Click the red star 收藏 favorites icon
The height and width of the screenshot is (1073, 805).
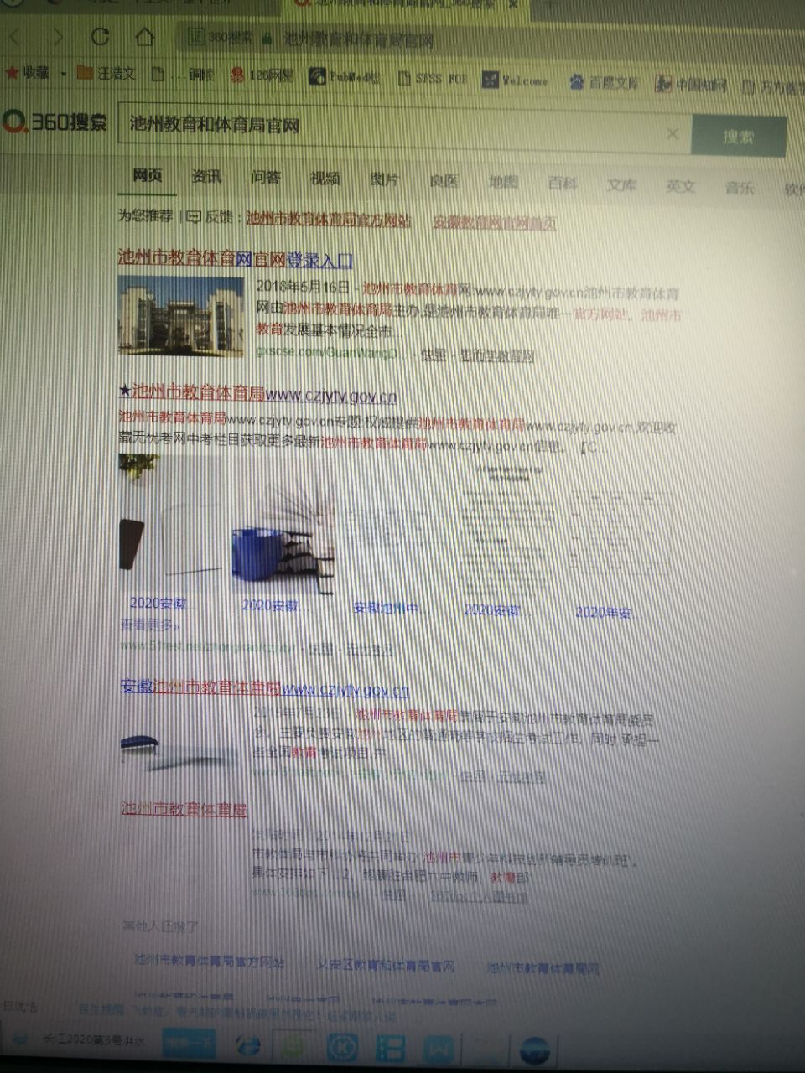coord(12,73)
